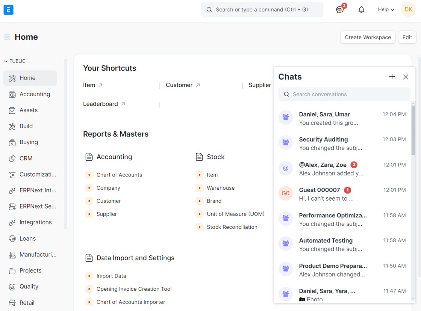Select Buying in the sidebar
This screenshot has height=311, width=421.
(x=29, y=142)
